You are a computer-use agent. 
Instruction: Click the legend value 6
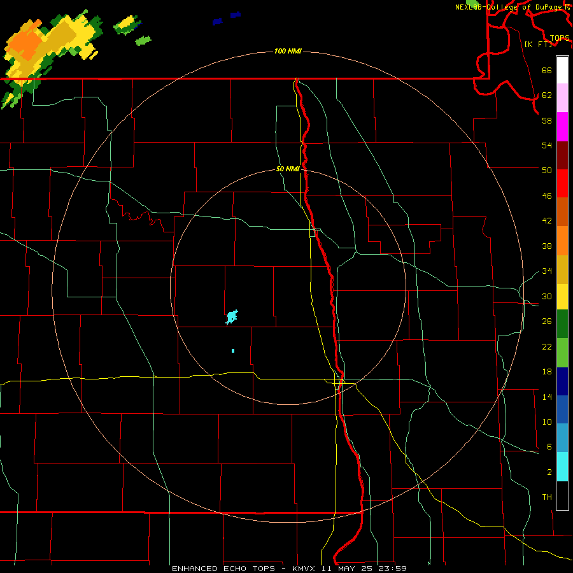(549, 446)
